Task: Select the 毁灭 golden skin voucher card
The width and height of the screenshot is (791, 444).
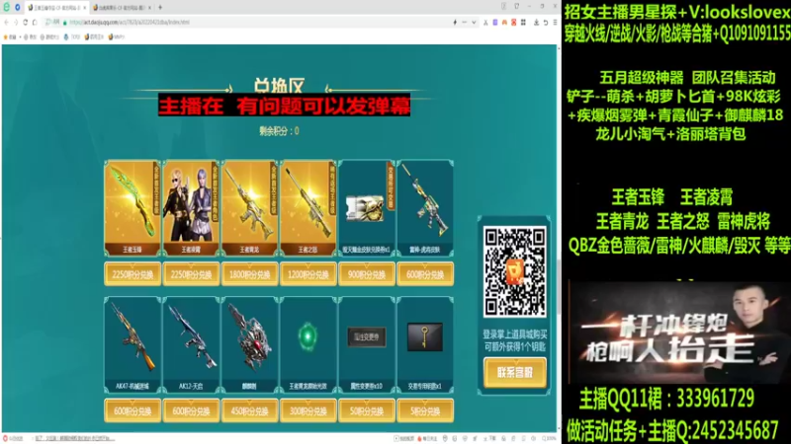Action: (366, 208)
